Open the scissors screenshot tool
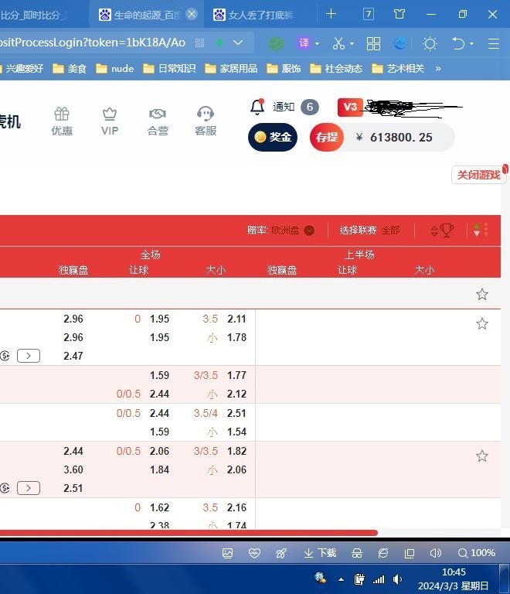 click(x=338, y=43)
